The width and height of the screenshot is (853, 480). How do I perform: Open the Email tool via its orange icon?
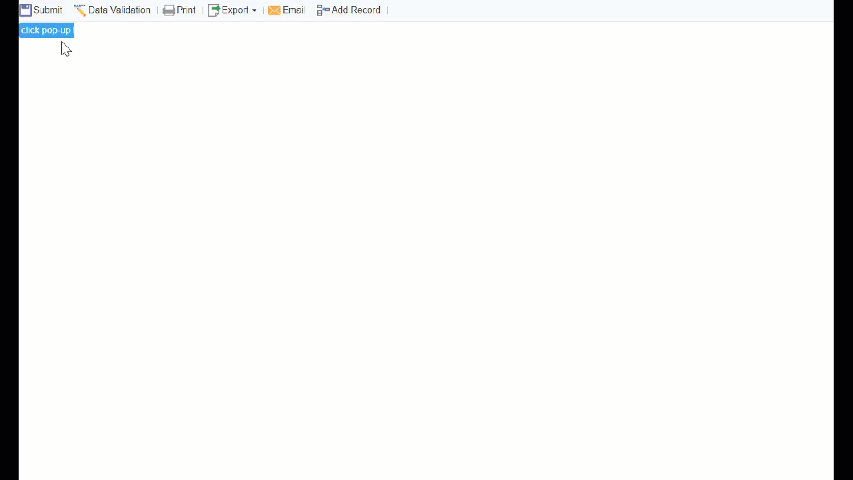pos(275,9)
